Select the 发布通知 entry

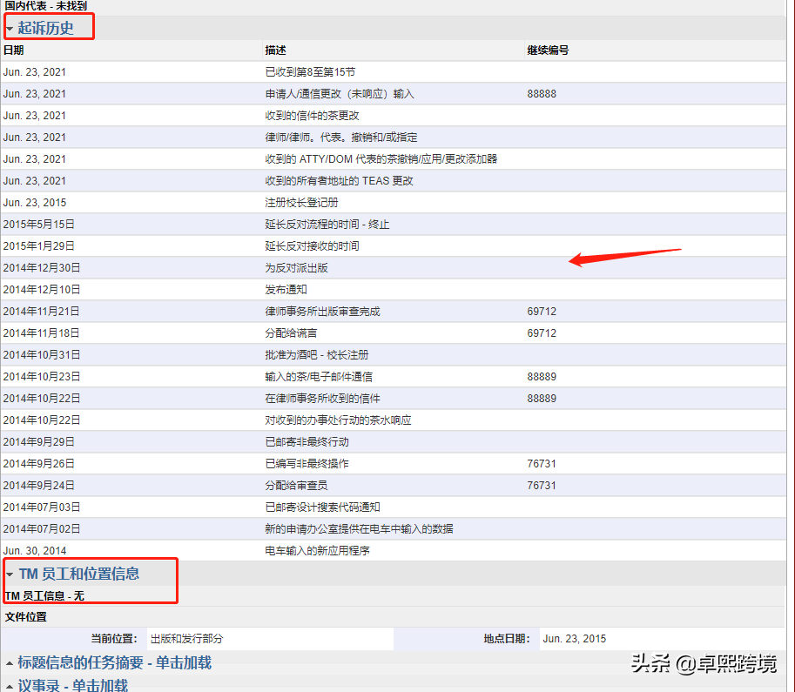[286, 290]
